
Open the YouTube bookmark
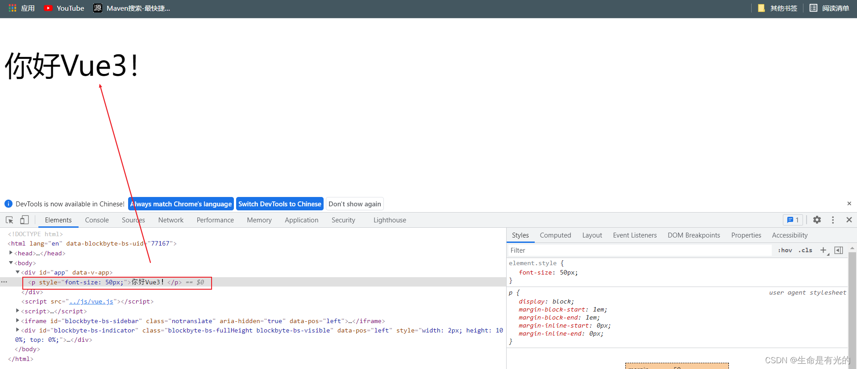pyautogui.click(x=64, y=8)
